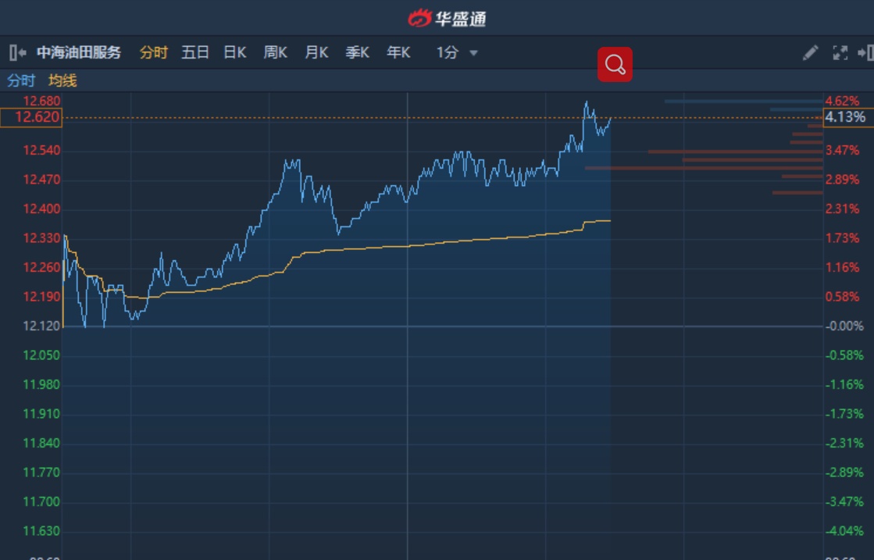Click the 中海油田服务 stock name

[79, 52]
